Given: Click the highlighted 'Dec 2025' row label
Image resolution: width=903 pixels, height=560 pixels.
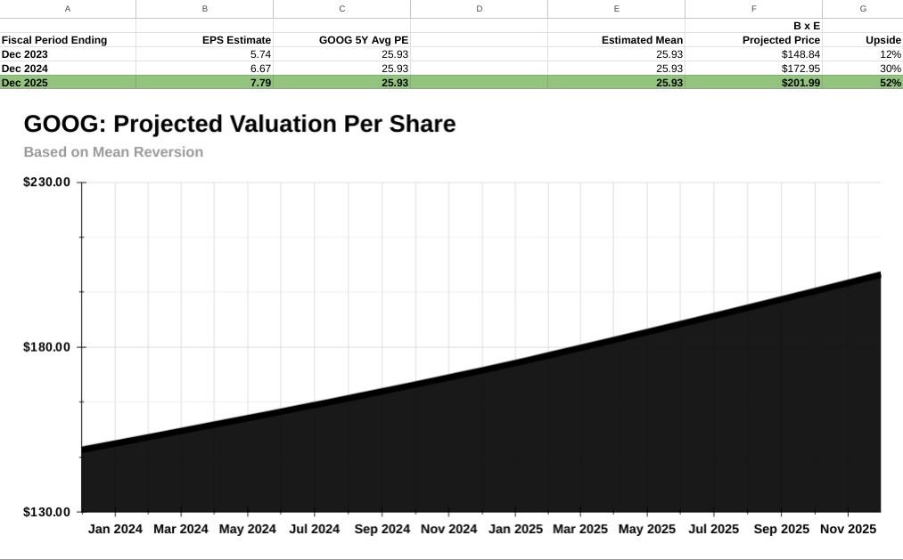Looking at the screenshot, I should pyautogui.click(x=25, y=83).
